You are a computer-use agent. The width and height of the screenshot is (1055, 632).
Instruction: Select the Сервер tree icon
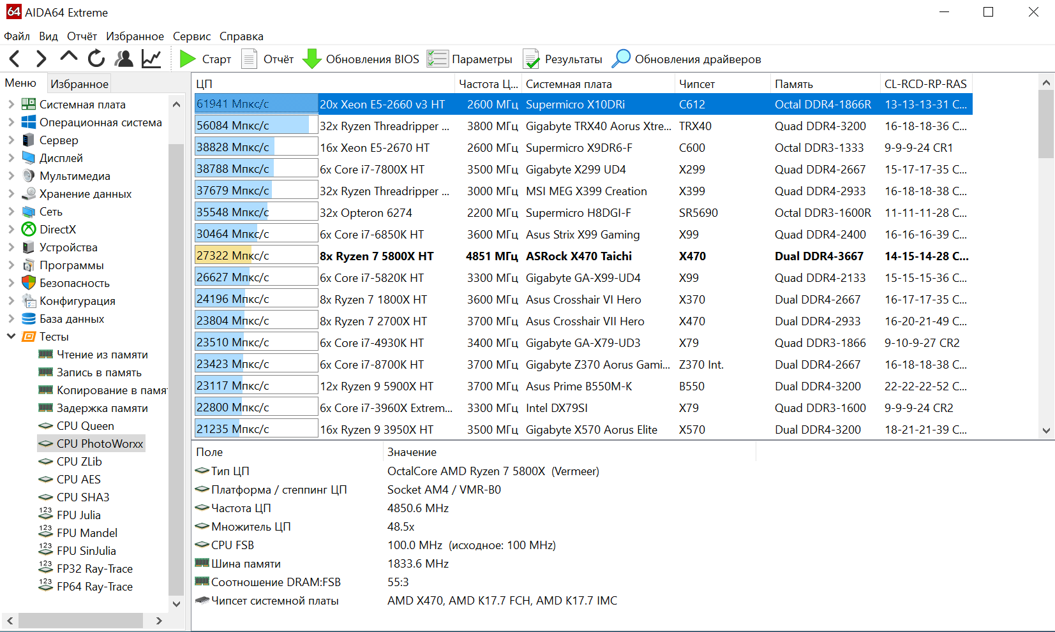tap(29, 140)
